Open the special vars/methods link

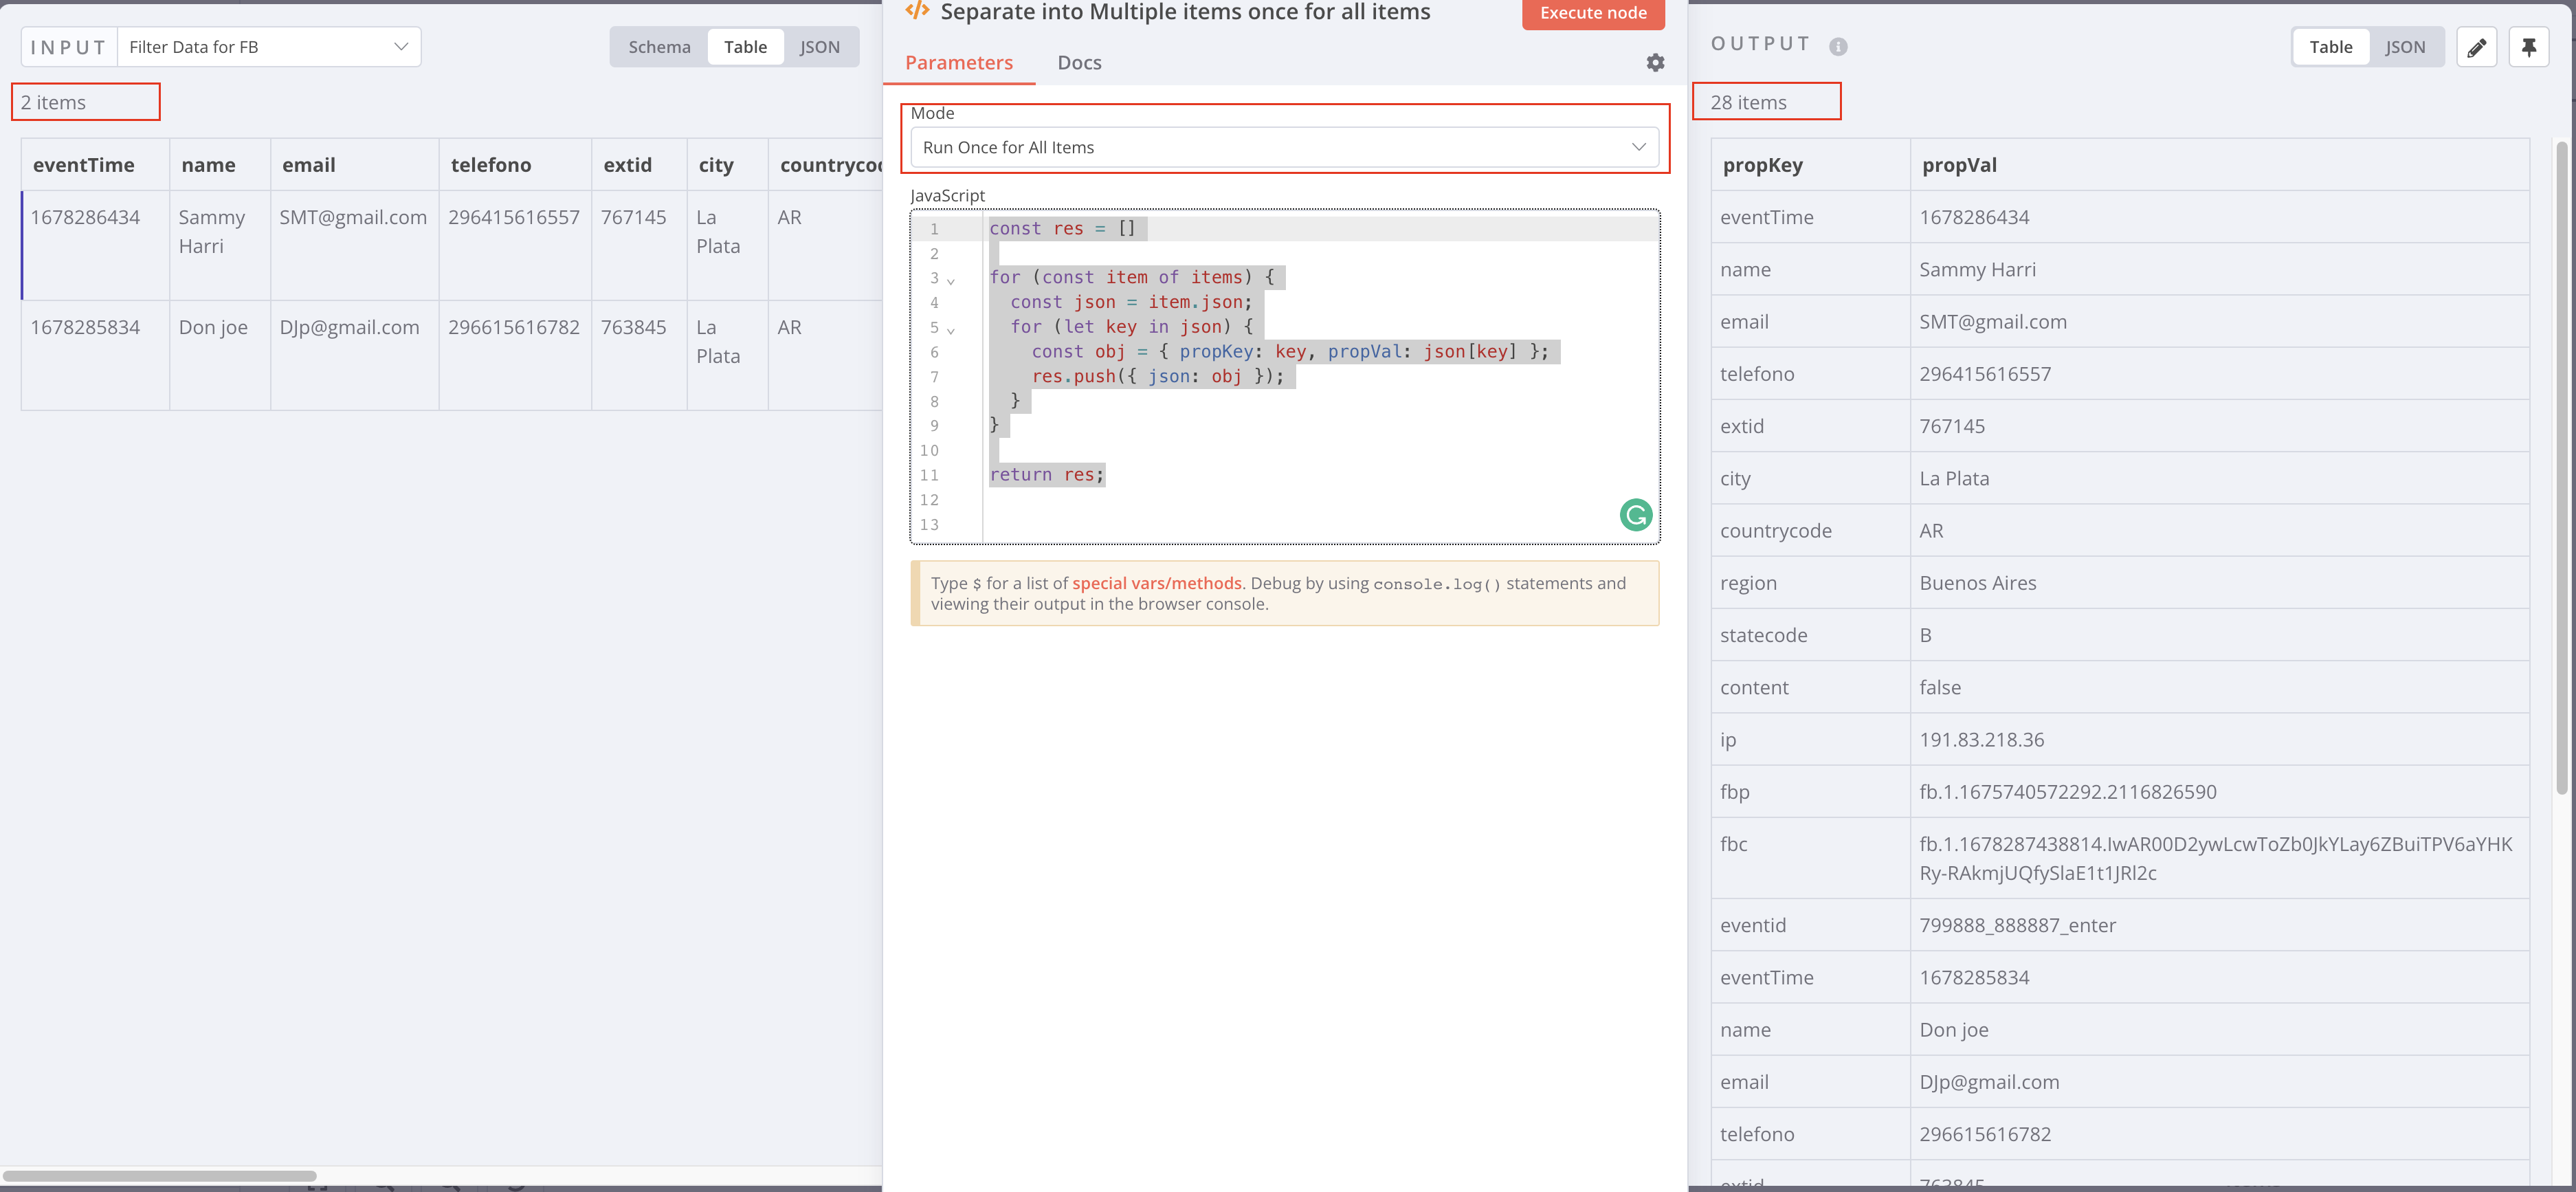click(1156, 583)
